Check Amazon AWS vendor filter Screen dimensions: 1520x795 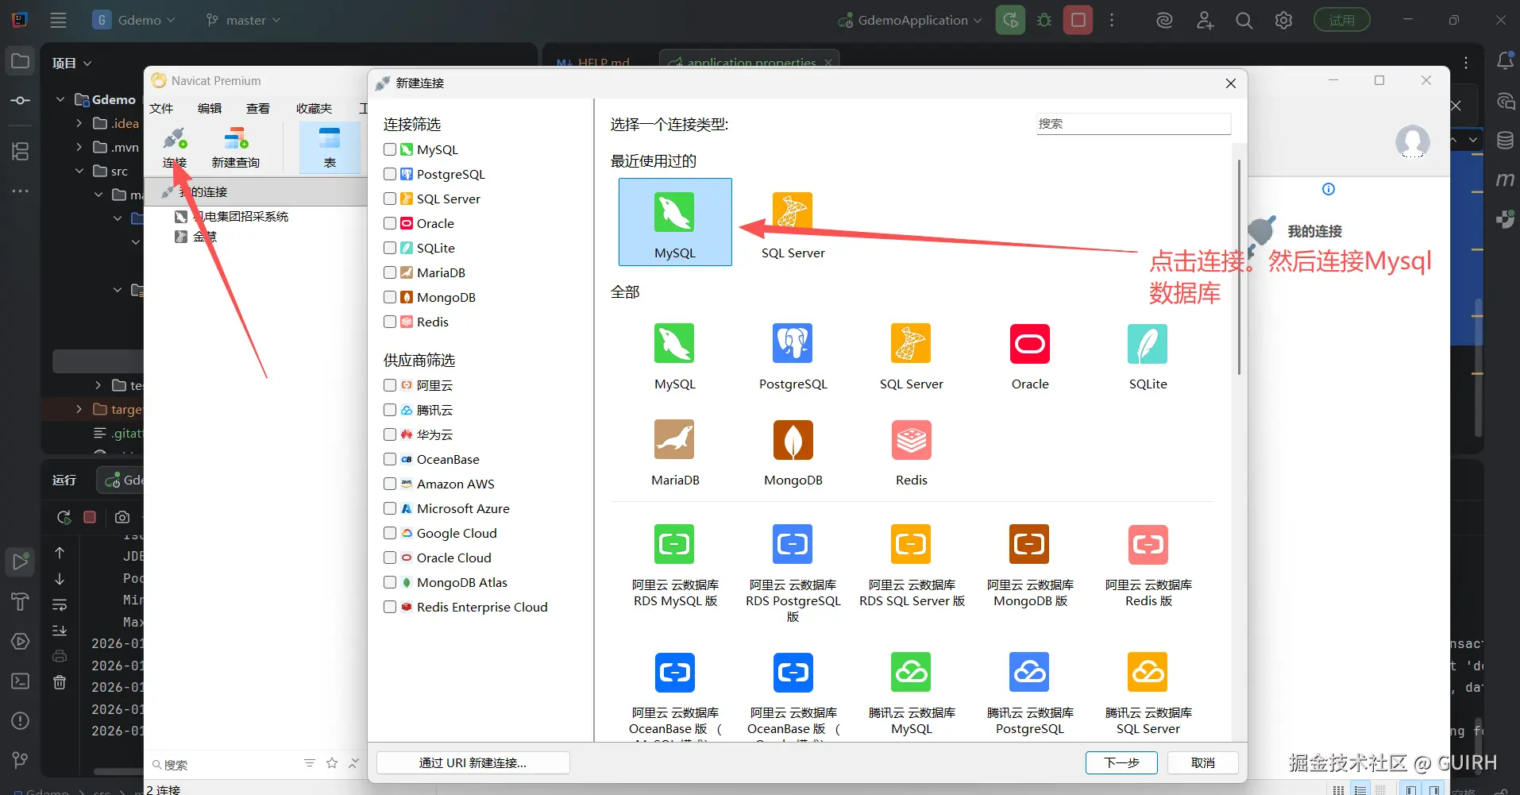[x=390, y=484]
